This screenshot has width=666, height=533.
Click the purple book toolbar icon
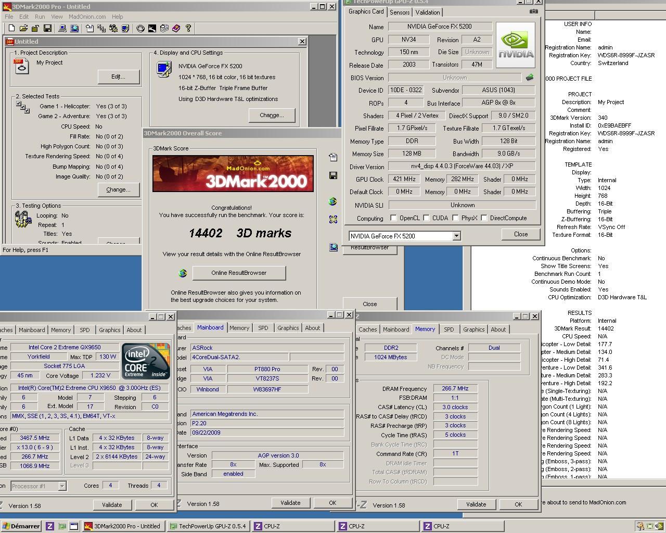coord(176,28)
